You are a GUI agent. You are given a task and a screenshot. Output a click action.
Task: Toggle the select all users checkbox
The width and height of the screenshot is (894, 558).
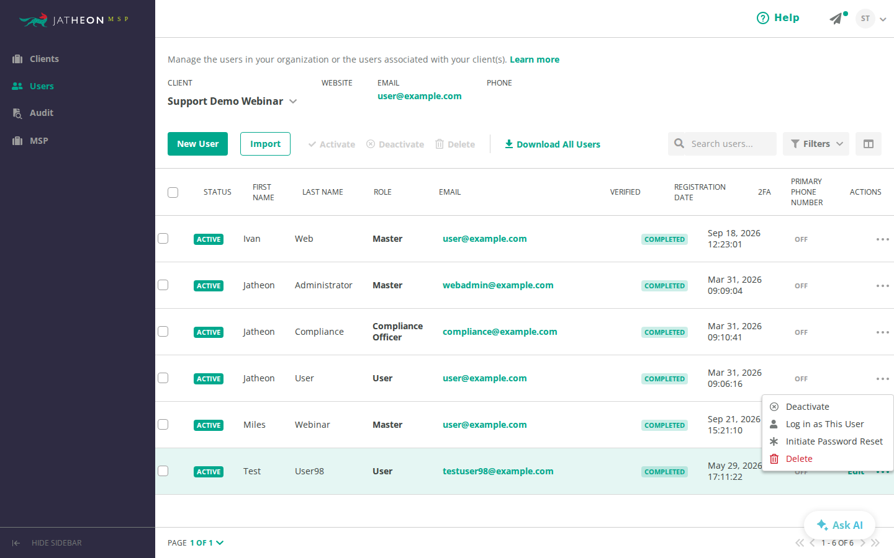[x=173, y=192]
